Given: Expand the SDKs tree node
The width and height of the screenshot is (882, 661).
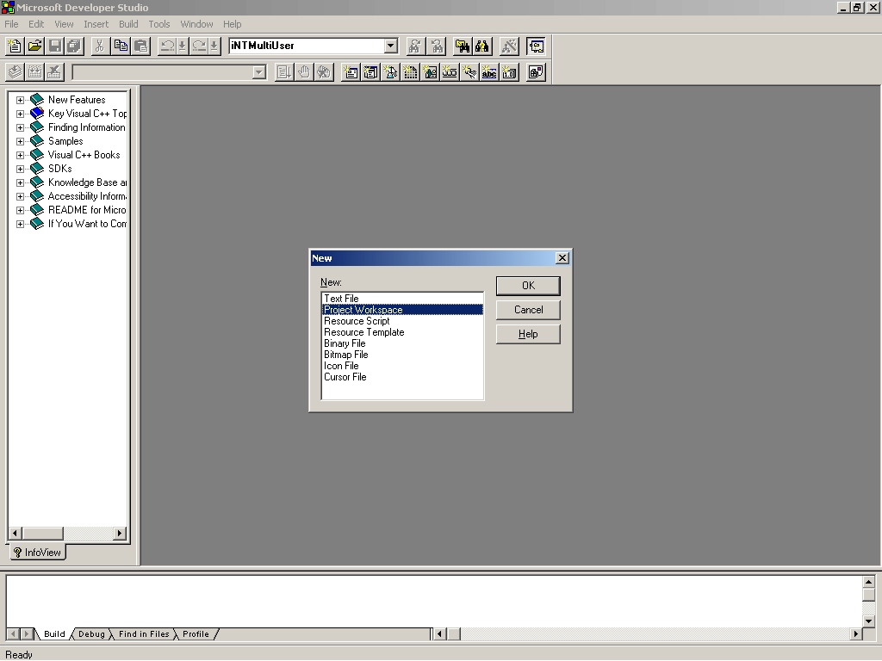Looking at the screenshot, I should [21, 169].
